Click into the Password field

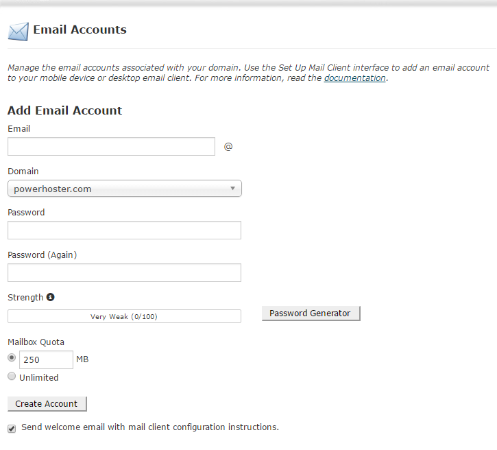click(x=124, y=230)
